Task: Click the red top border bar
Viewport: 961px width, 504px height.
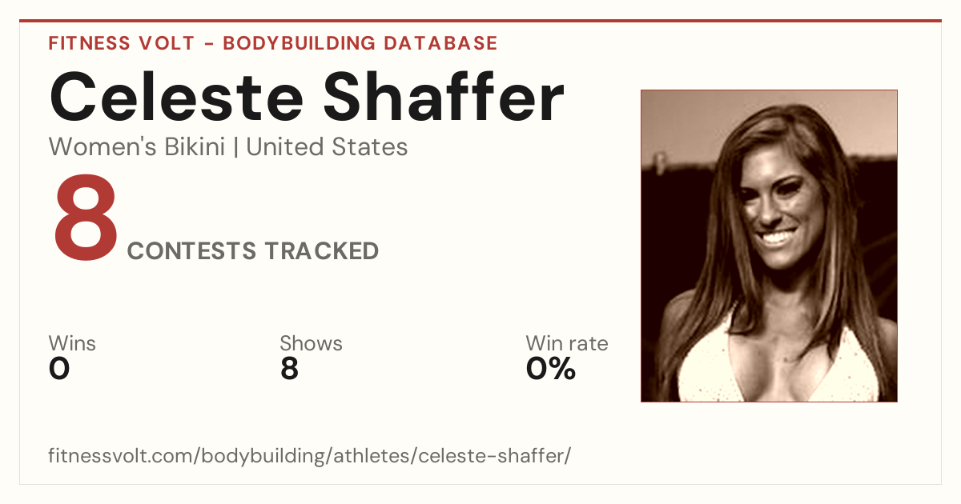Action: [x=480, y=21]
